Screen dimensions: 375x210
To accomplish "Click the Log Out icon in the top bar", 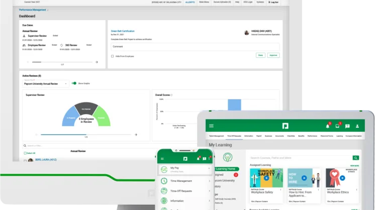I will [x=269, y=2].
